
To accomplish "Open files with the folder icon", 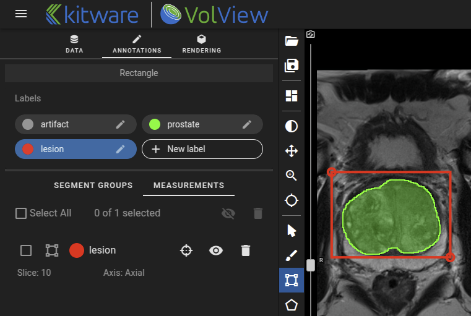I will click(292, 41).
